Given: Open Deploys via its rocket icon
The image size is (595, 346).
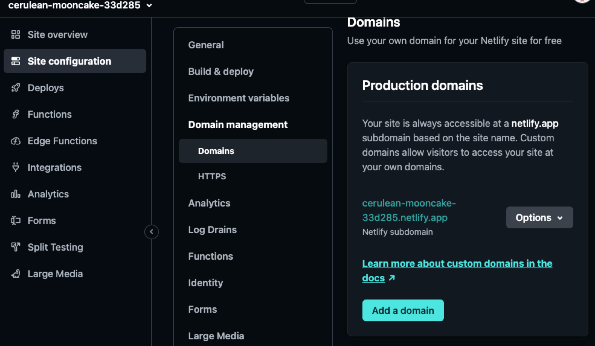Looking at the screenshot, I should coord(16,88).
